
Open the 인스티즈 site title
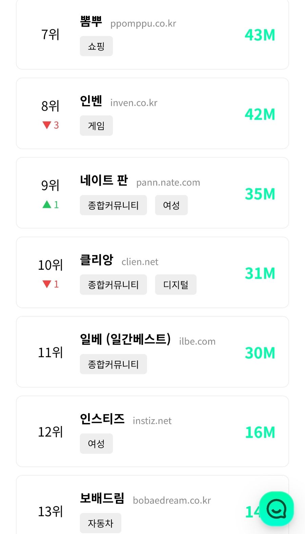pyautogui.click(x=102, y=419)
